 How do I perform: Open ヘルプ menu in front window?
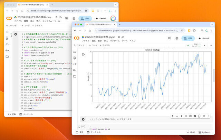tap(133, 41)
